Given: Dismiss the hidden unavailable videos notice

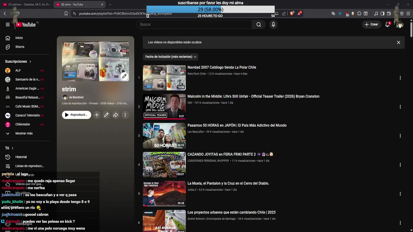Looking at the screenshot, I should [398, 42].
